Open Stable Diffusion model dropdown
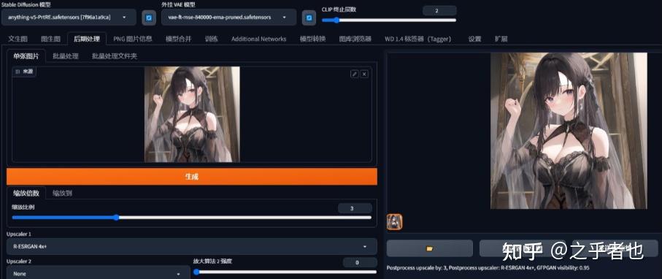 pyautogui.click(x=69, y=18)
